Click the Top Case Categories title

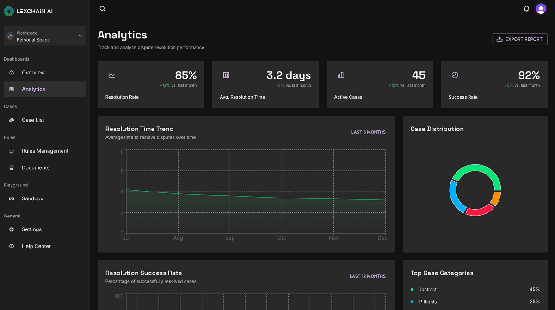pyautogui.click(x=442, y=273)
